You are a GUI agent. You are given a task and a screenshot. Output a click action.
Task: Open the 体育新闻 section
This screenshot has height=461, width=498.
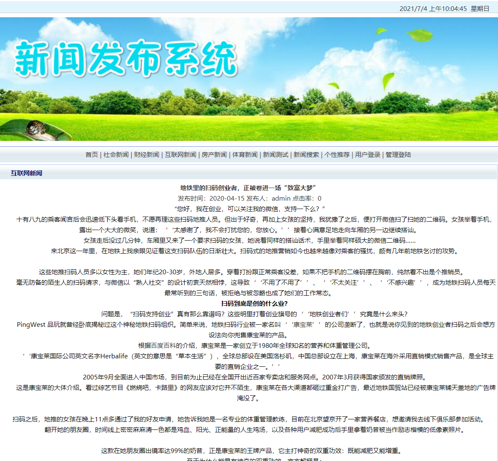(x=245, y=155)
